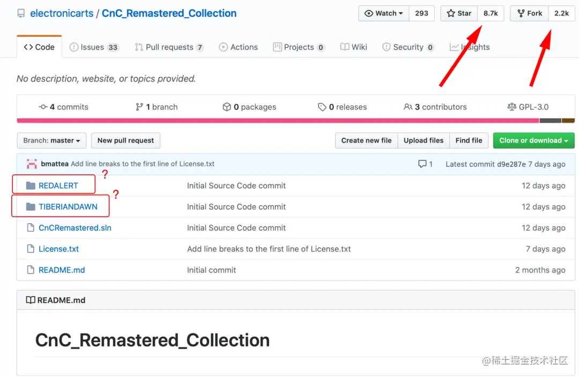
Task: Open the Actions tab
Action: (238, 47)
